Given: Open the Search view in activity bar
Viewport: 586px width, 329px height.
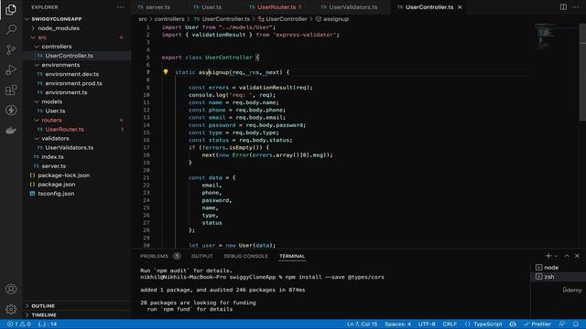Looking at the screenshot, I should click(x=11, y=29).
